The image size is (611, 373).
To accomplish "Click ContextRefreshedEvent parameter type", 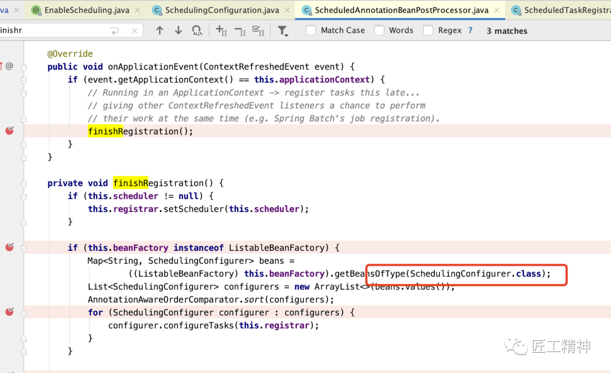I will coord(256,67).
